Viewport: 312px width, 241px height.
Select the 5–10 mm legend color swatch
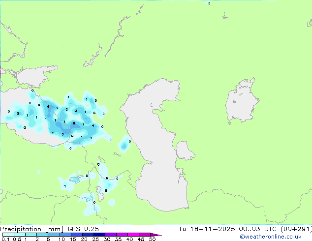[x=54, y=235]
